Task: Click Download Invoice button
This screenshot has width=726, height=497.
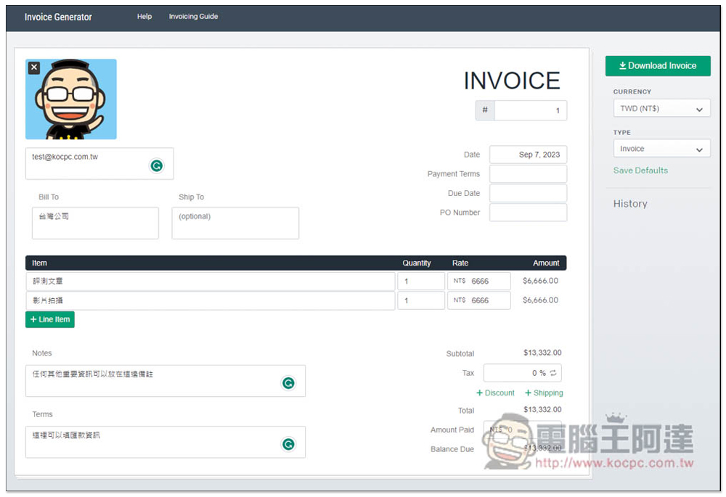Action: coord(658,66)
